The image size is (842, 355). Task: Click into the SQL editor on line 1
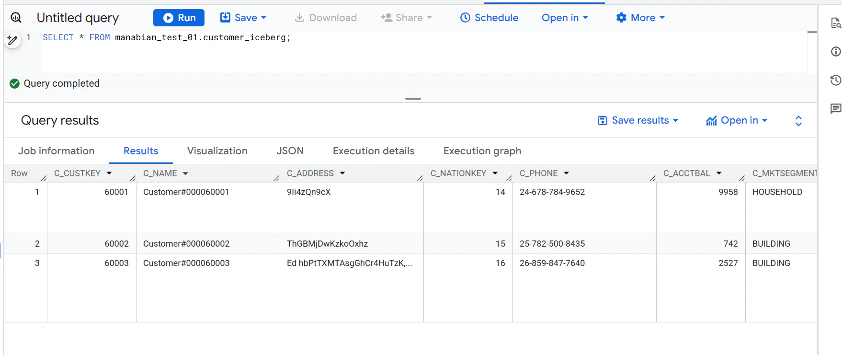click(x=166, y=37)
